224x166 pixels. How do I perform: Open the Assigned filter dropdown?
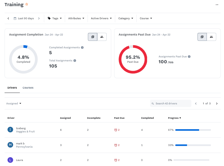pyautogui.click(x=14, y=104)
